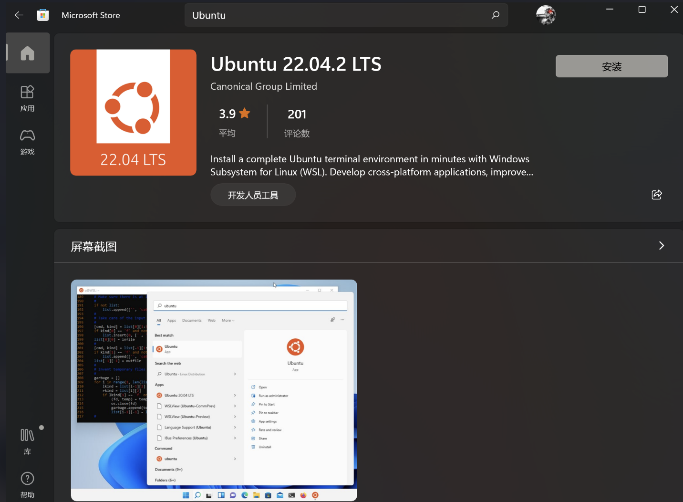Open the first screenshot preview

[x=214, y=390]
